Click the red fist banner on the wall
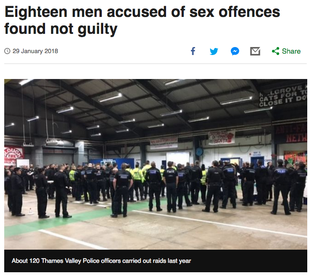The width and height of the screenshot is (311, 276). tap(221, 137)
